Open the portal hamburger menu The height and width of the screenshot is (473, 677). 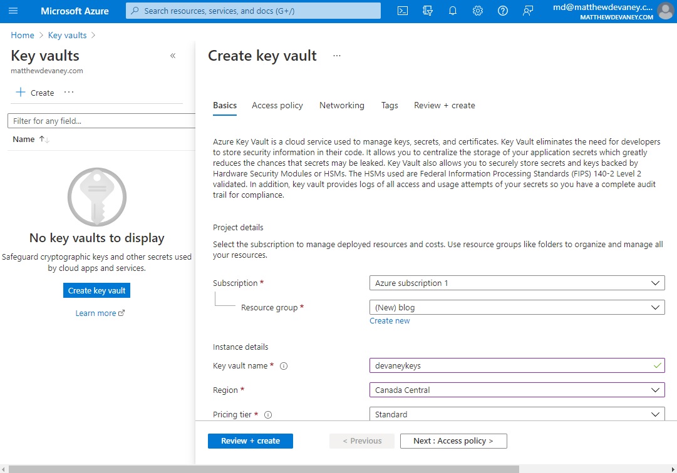[14, 11]
